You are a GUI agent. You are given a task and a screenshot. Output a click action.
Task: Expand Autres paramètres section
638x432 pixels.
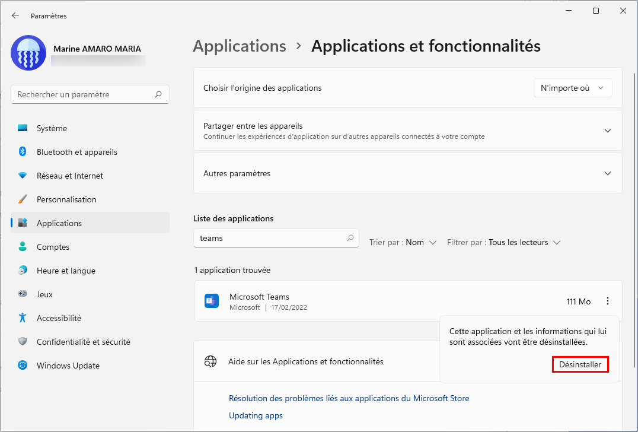(608, 173)
